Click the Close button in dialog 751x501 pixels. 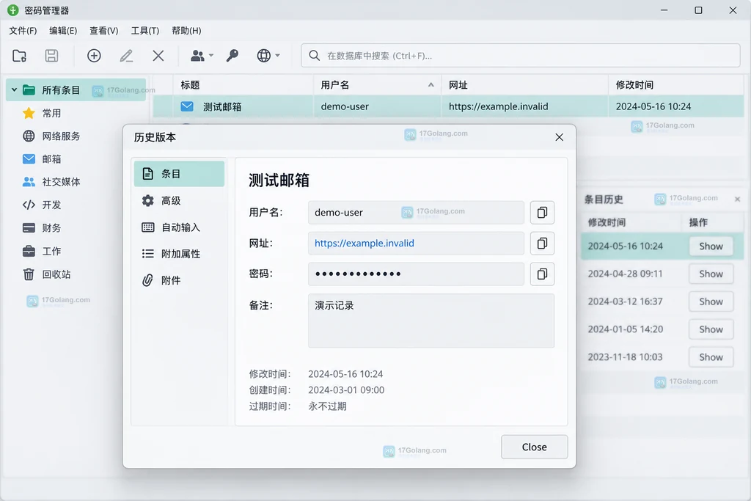[535, 447]
